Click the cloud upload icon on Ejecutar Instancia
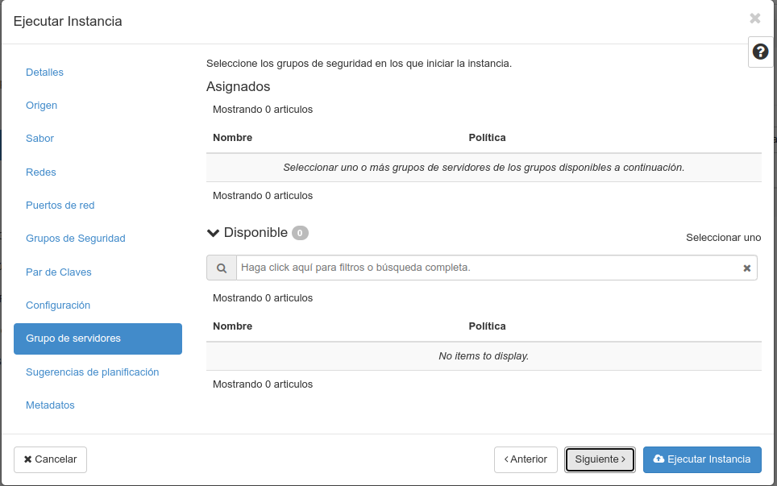 click(659, 459)
